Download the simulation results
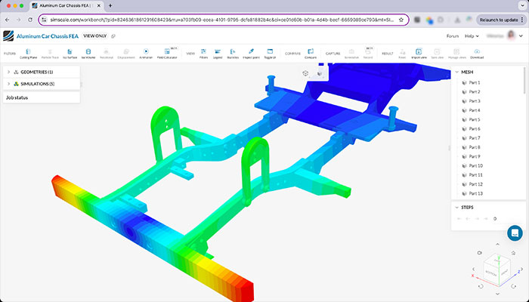This screenshot has height=302, width=529. pos(477,54)
